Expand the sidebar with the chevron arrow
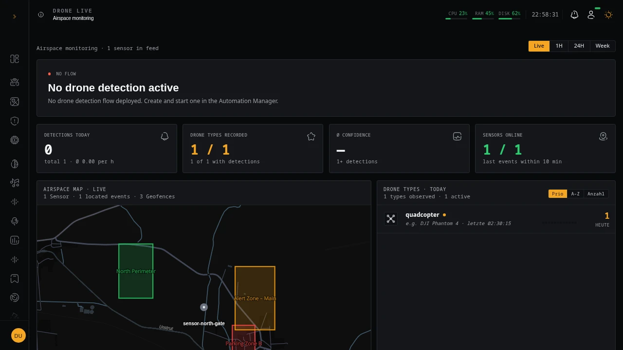 (15, 17)
